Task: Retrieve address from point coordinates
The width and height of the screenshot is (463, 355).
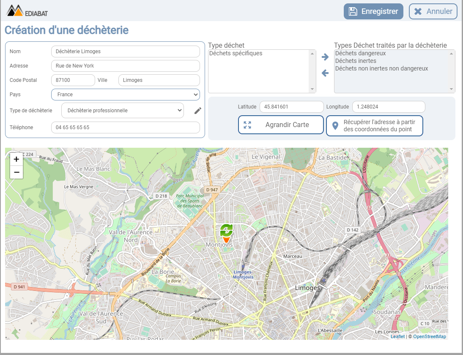Action: [374, 126]
